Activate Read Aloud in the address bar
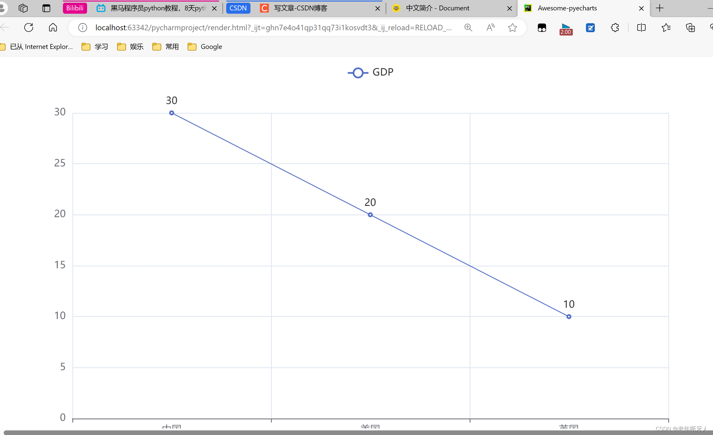Viewport: 713px width, 435px height. click(x=490, y=28)
